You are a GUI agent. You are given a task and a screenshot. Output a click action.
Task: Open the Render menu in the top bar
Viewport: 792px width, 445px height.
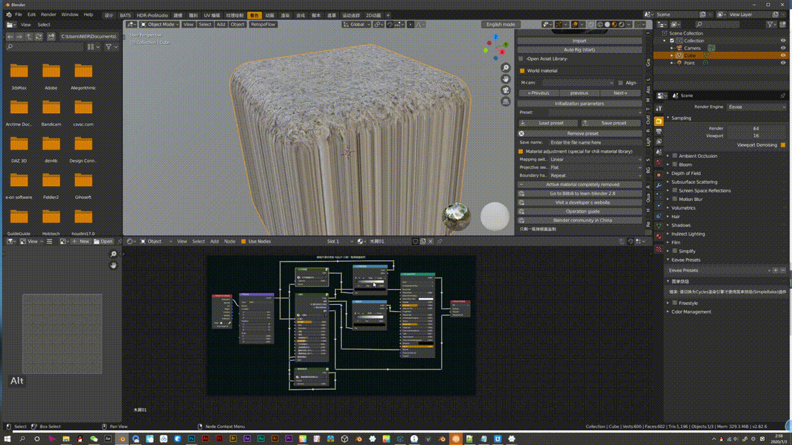[48, 14]
